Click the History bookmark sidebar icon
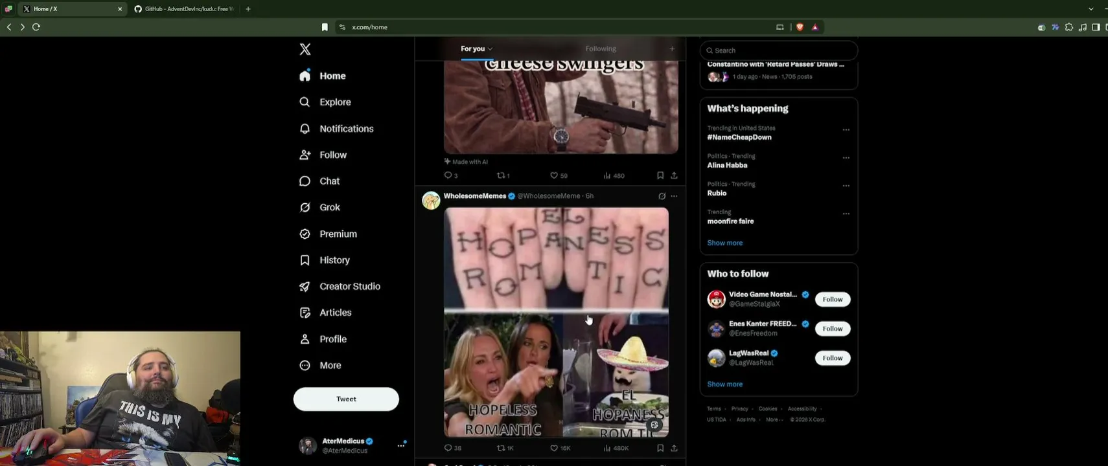 coord(305,260)
